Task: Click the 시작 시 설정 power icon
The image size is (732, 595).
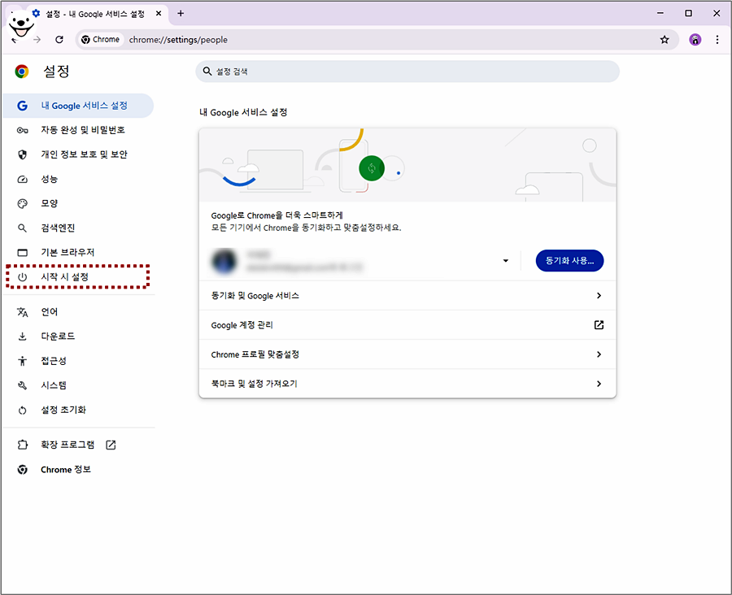Action: tap(23, 277)
